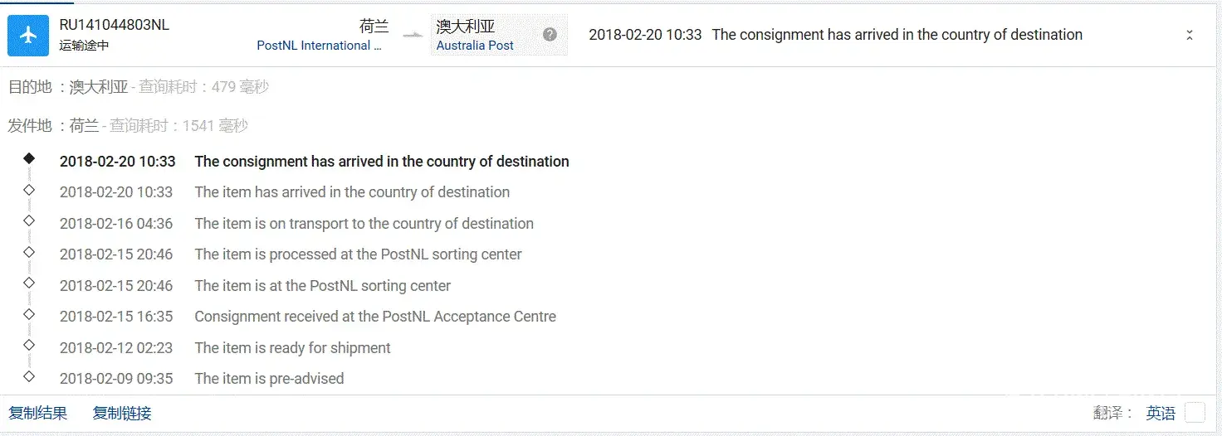Click the 复制链接 link
Image resolution: width=1222 pixels, height=436 pixels.
(x=122, y=413)
